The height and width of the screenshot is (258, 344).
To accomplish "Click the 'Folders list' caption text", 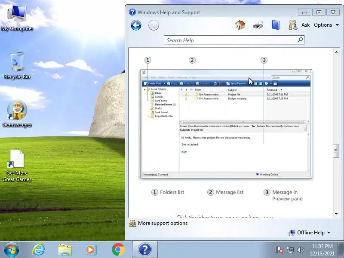I will point(172,192).
